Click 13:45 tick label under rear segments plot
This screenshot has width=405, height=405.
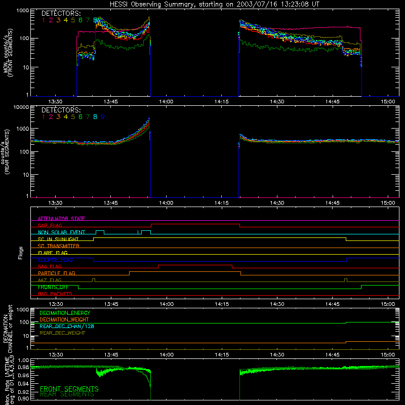pos(111,203)
